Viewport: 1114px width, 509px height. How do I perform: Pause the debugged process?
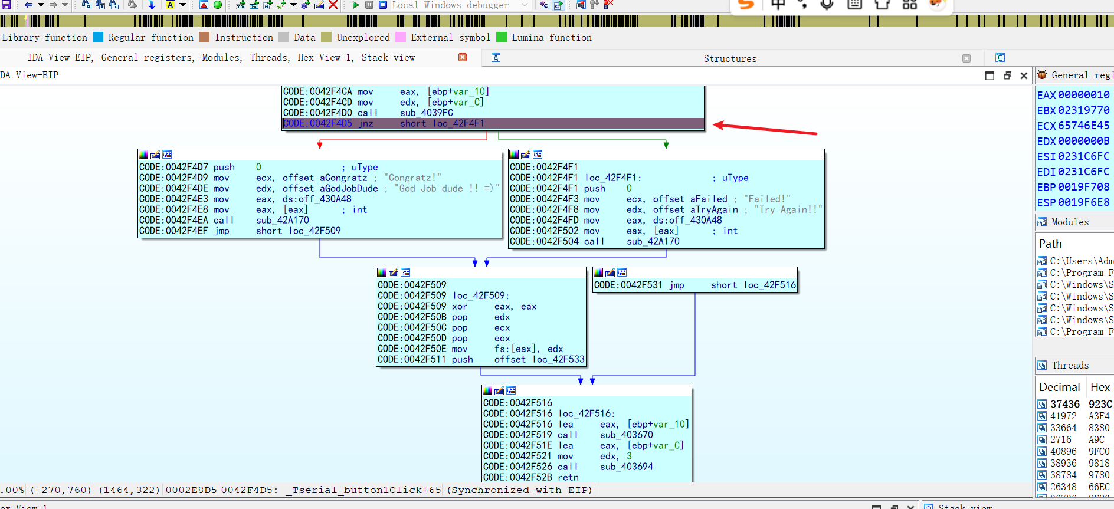pyautogui.click(x=369, y=5)
